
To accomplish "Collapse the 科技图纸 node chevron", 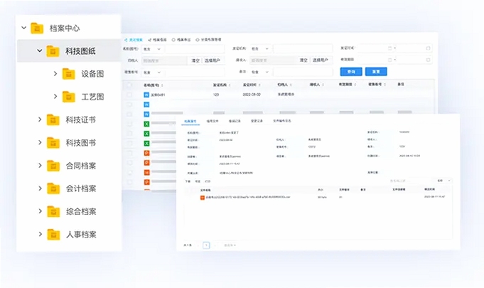I will [40, 50].
